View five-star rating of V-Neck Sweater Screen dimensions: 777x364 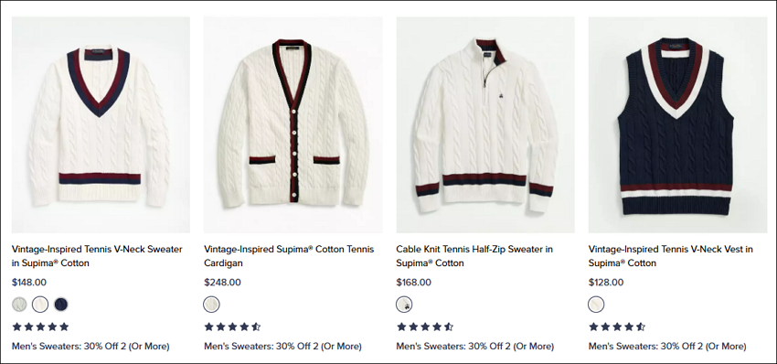click(x=40, y=327)
